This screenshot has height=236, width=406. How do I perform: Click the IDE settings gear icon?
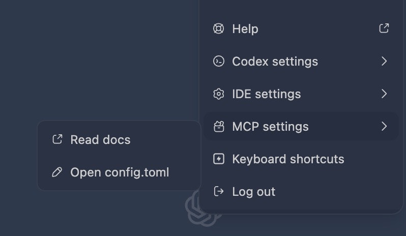218,94
